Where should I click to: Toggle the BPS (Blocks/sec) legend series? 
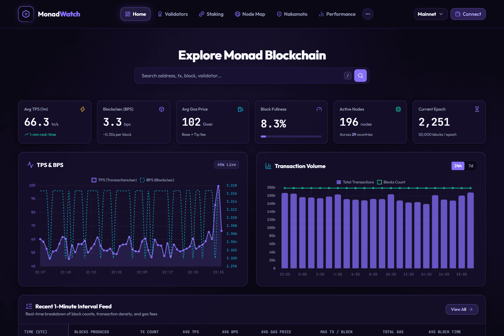(x=157, y=180)
